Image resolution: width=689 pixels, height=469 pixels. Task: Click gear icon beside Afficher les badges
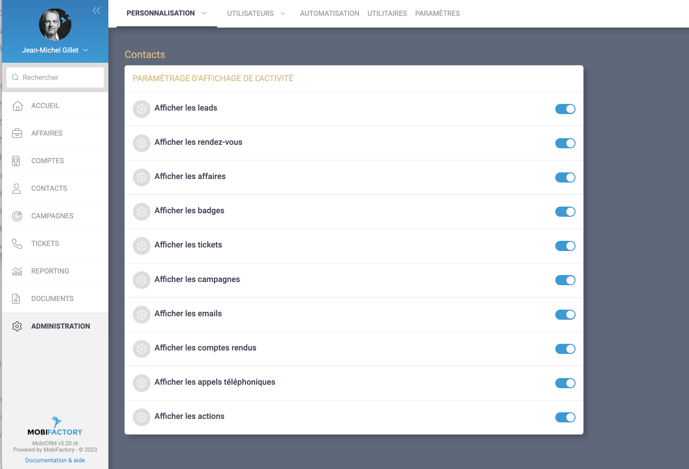coord(141,212)
